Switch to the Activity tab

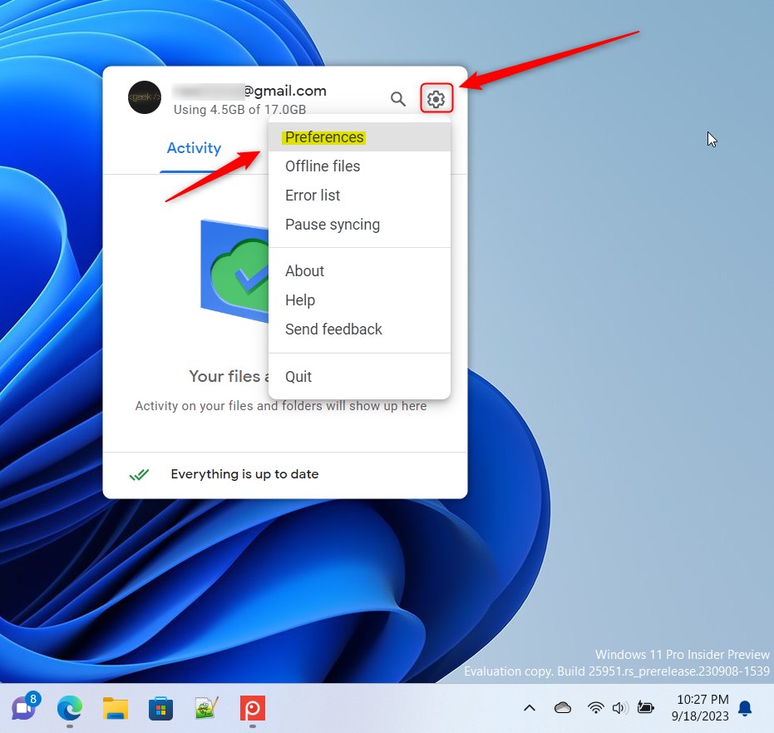pyautogui.click(x=194, y=148)
